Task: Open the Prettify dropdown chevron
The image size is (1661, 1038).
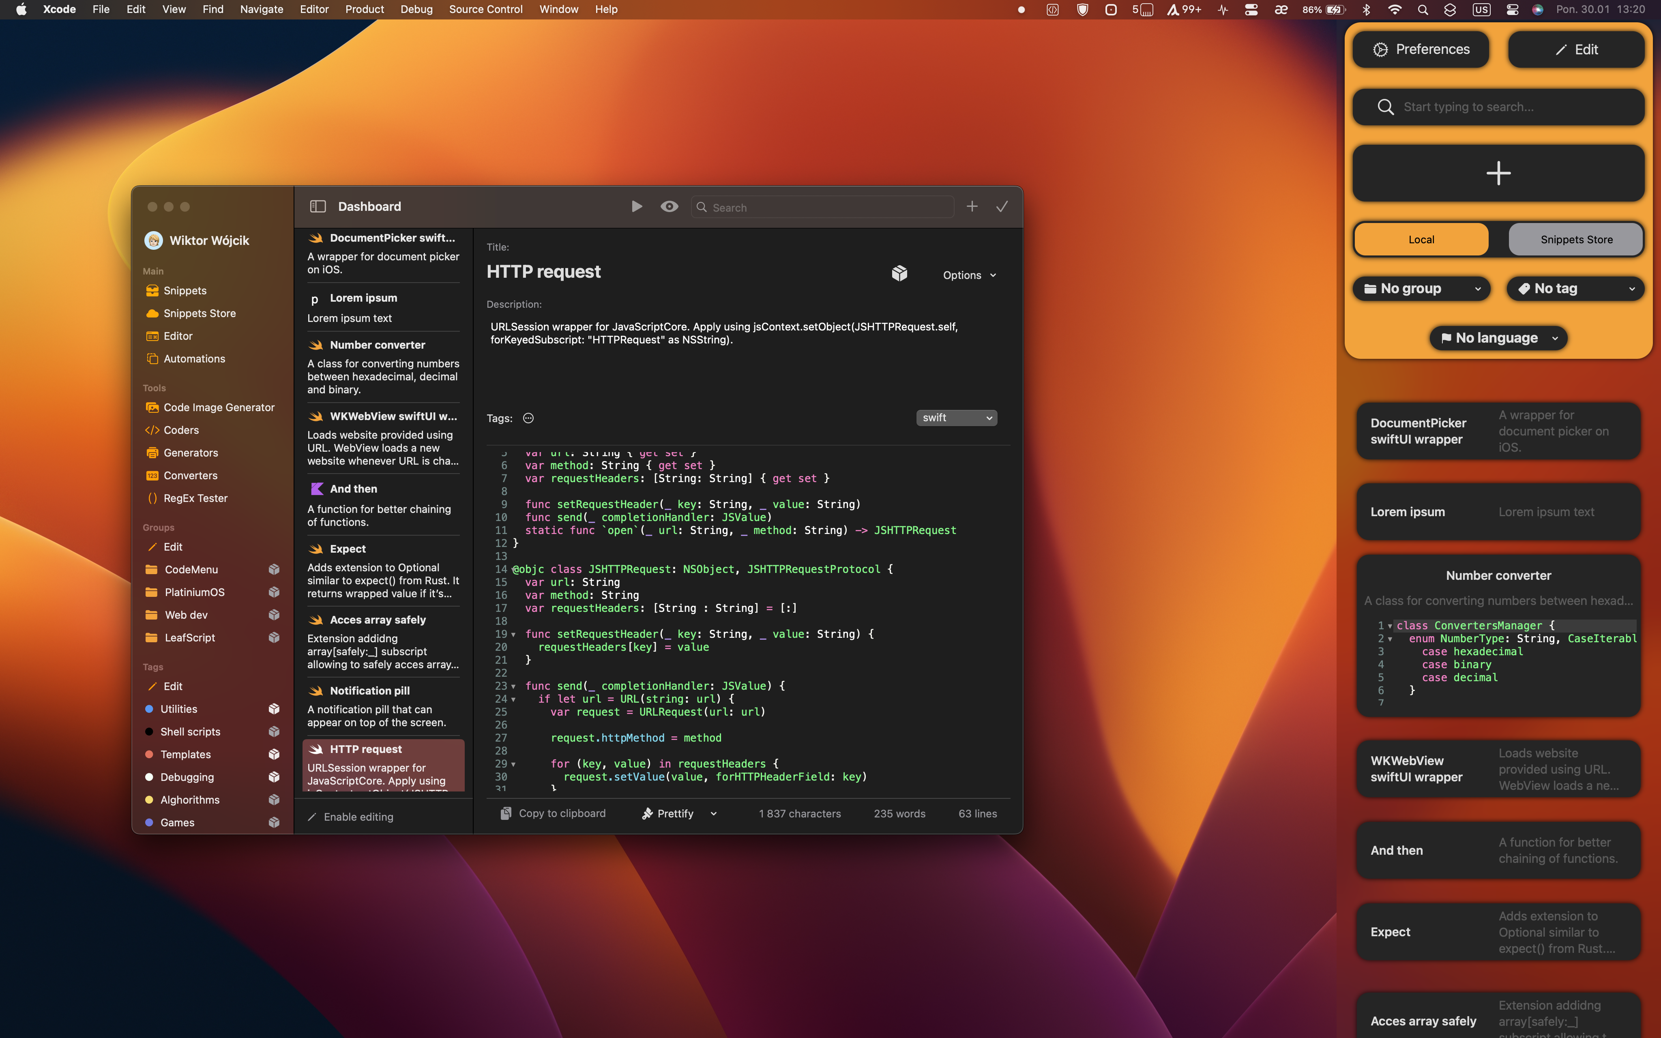Action: (x=714, y=813)
